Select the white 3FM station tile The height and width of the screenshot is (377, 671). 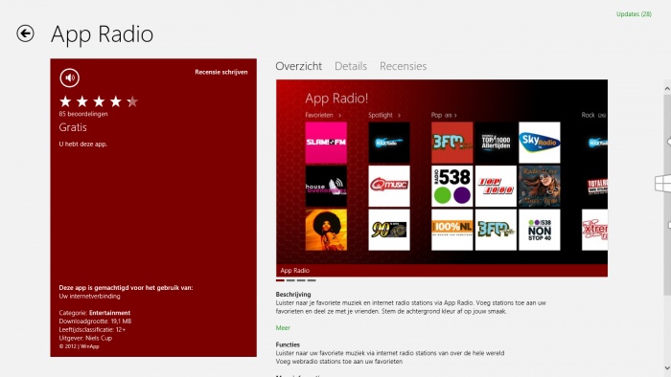(496, 230)
